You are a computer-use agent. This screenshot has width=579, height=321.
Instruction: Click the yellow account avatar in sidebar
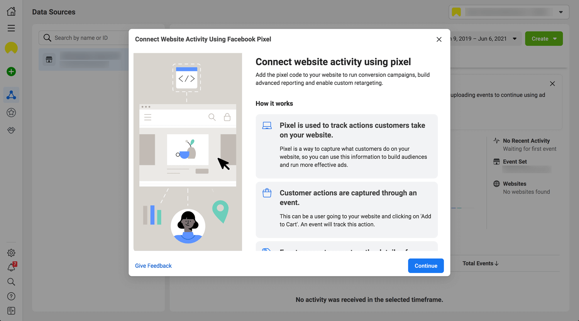pyautogui.click(x=11, y=48)
